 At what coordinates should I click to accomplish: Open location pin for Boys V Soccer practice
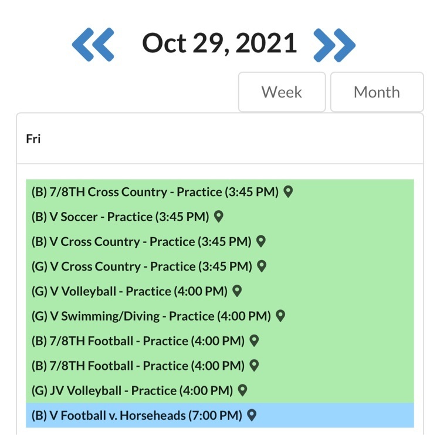point(219,217)
